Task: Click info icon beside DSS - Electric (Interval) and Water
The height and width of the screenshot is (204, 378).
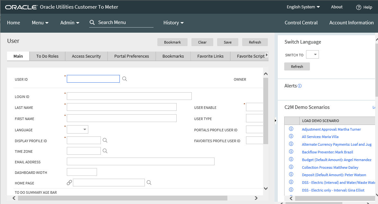Action: pos(291,182)
